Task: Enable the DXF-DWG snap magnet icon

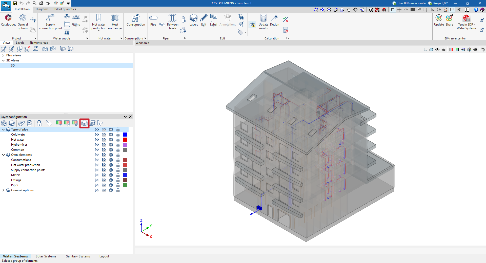Action: point(384,10)
